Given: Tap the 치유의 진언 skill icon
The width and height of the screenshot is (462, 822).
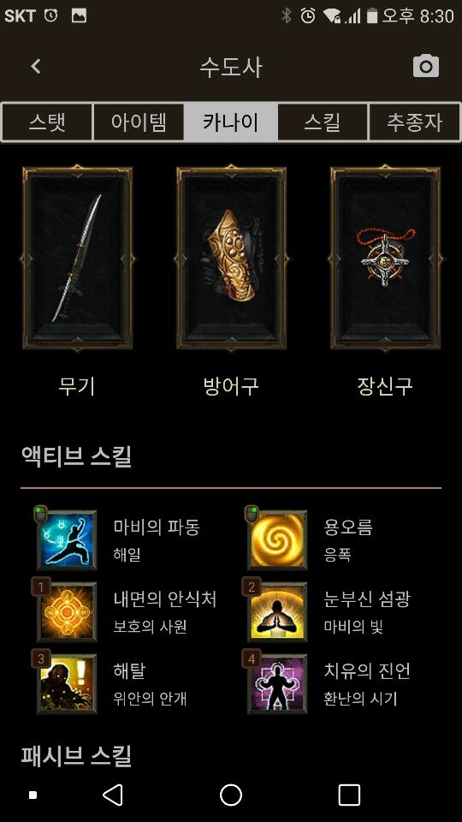Looking at the screenshot, I should pyautogui.click(x=277, y=683).
